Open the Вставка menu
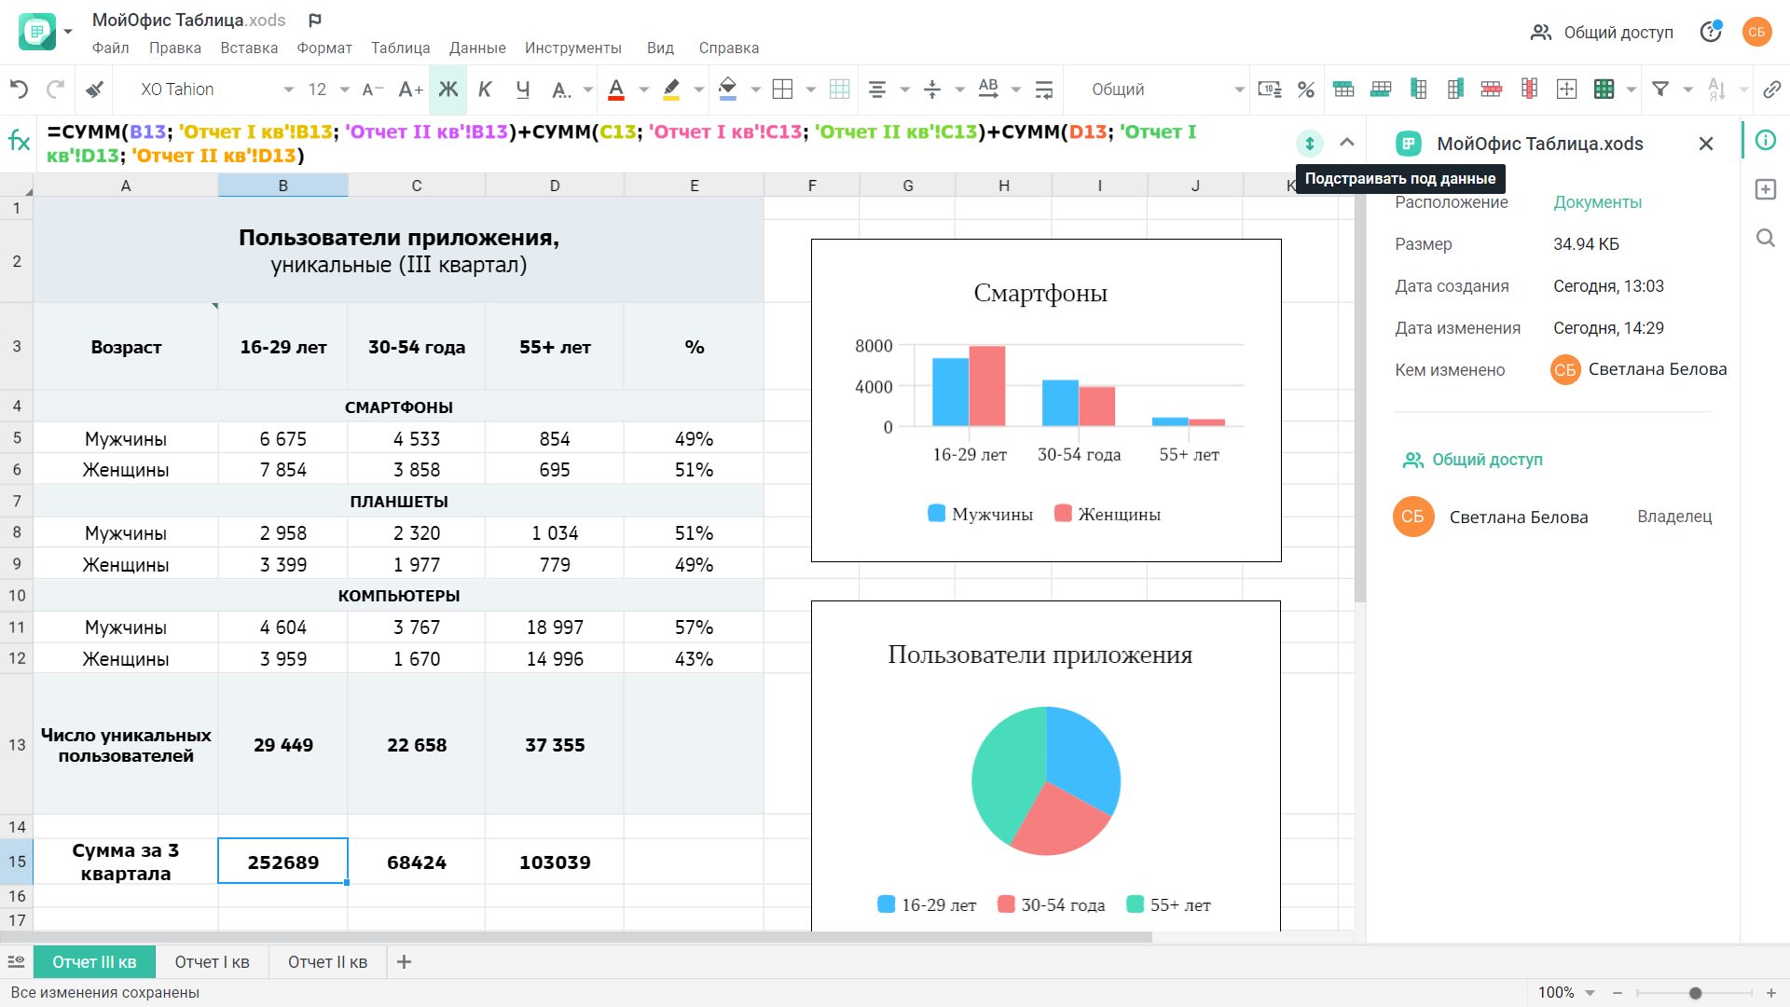The image size is (1790, 1007). [249, 48]
